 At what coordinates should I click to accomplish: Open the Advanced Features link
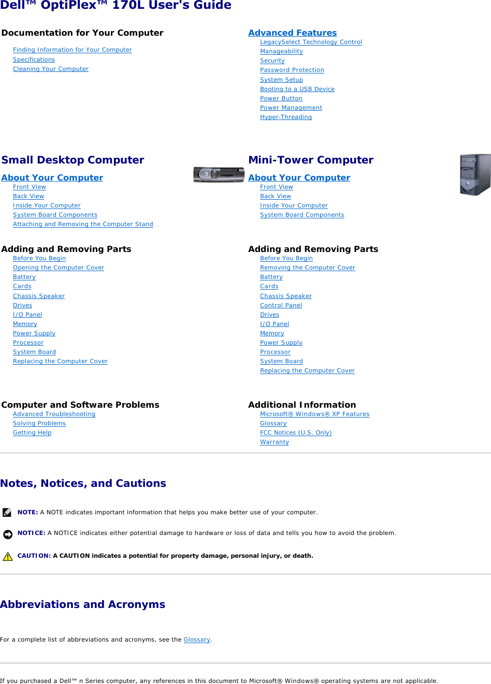292,33
